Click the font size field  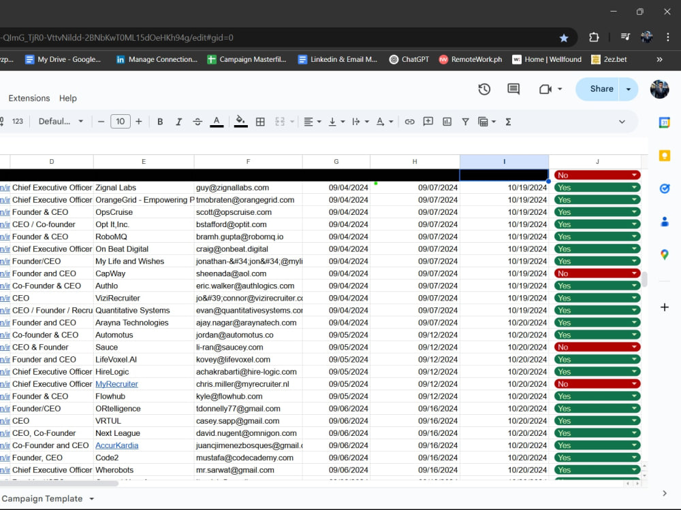(121, 122)
